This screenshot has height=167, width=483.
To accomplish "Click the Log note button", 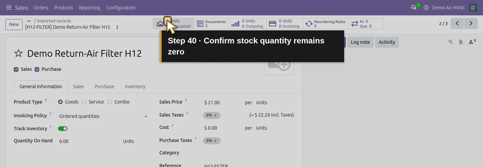I will click(x=360, y=42).
